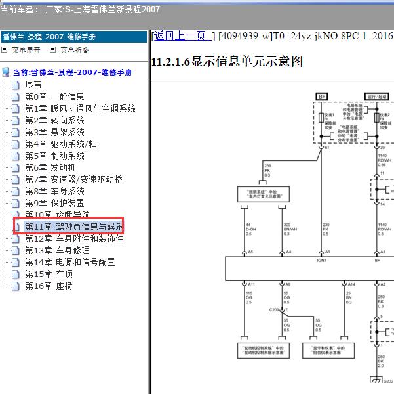Open 第12章 车身附件和装饰件
This screenshot has height=394, width=394.
tap(74, 238)
